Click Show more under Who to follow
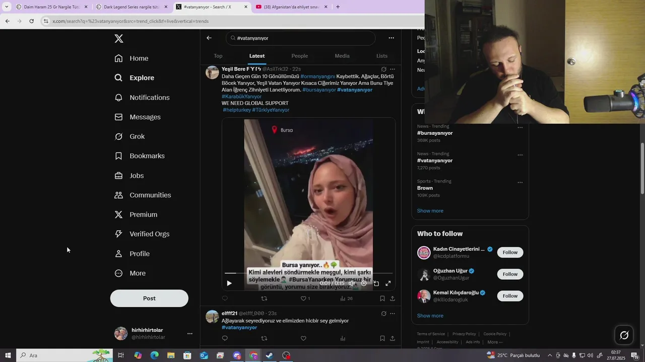 click(430, 316)
